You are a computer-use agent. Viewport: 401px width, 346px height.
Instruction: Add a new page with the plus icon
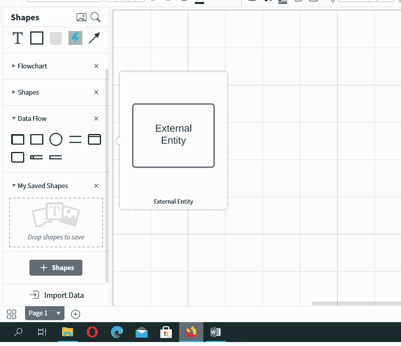click(76, 314)
